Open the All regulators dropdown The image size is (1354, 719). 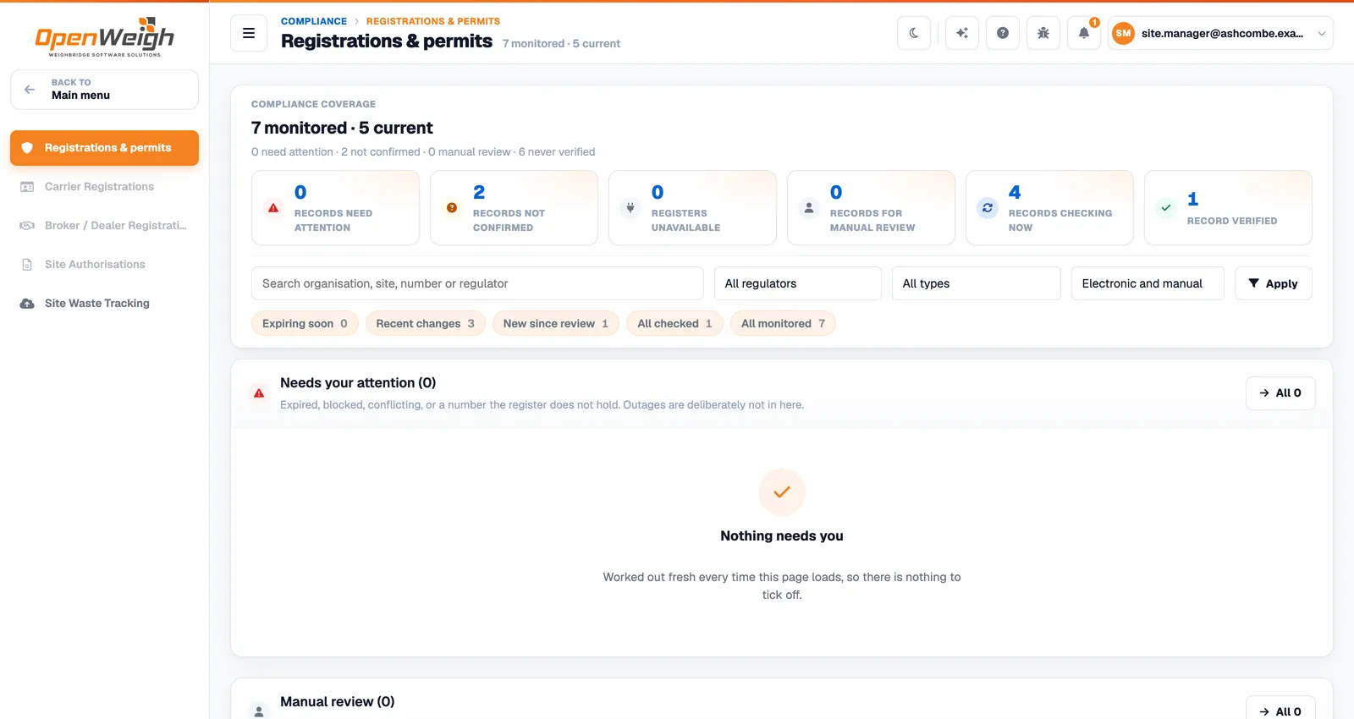pos(797,283)
